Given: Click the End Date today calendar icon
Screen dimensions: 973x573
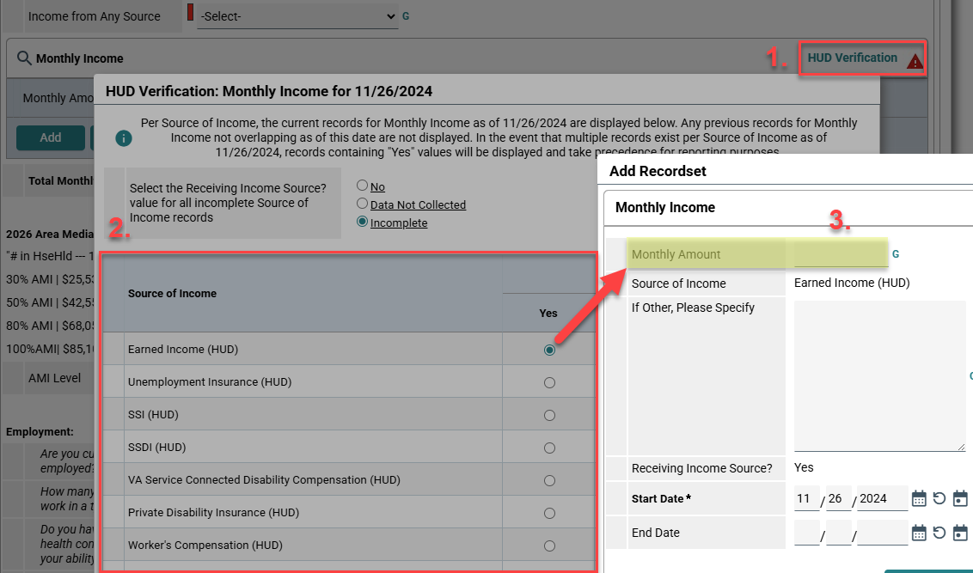Looking at the screenshot, I should pos(960,533).
